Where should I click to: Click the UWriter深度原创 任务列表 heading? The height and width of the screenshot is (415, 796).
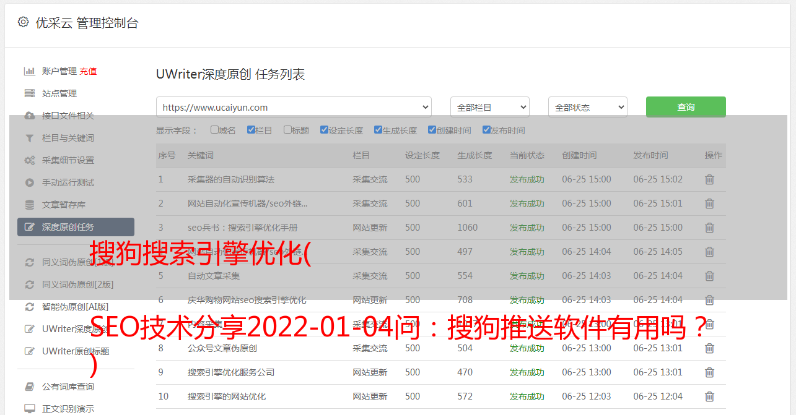[x=230, y=74]
